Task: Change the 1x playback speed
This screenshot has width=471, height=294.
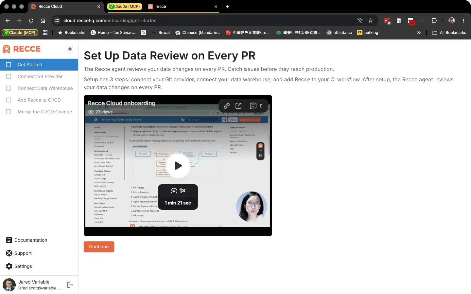Action: pyautogui.click(x=178, y=191)
